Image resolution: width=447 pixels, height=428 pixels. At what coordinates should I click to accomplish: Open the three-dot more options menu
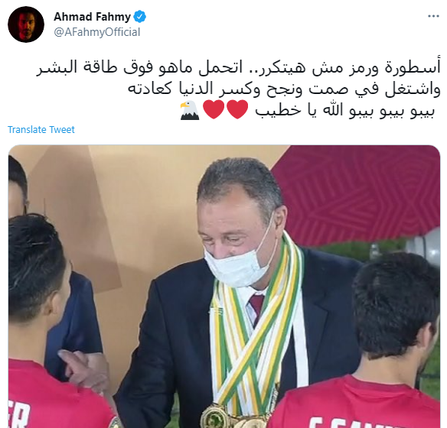pyautogui.click(x=433, y=17)
